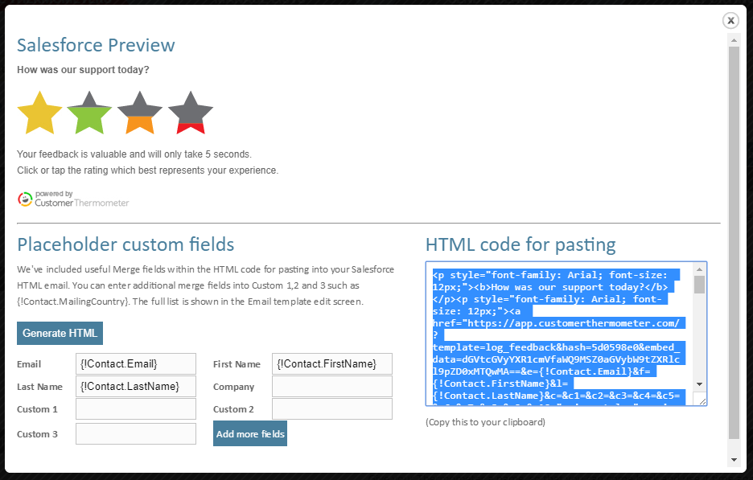Focus the Email merge field input
This screenshot has width=753, height=480.
click(136, 364)
